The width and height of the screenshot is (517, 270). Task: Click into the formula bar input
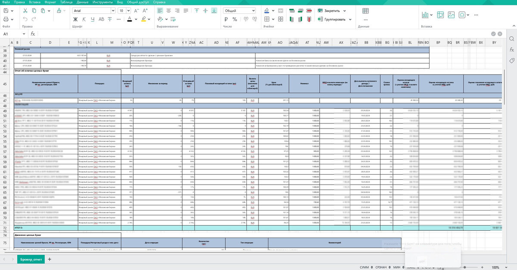tap(263, 34)
